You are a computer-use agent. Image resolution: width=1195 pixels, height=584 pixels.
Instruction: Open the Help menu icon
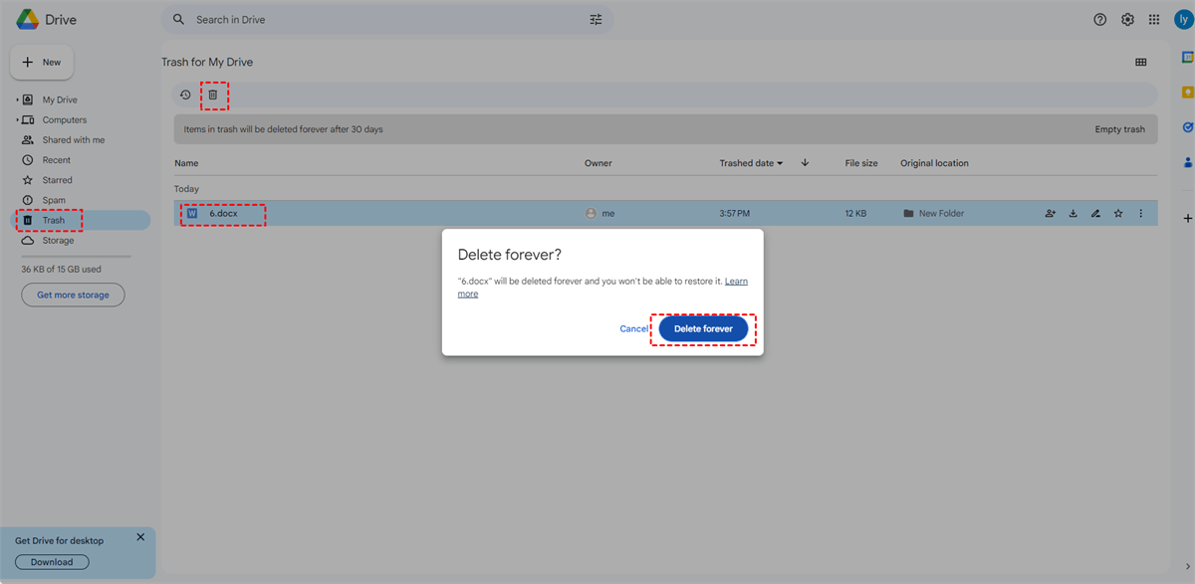point(1100,19)
